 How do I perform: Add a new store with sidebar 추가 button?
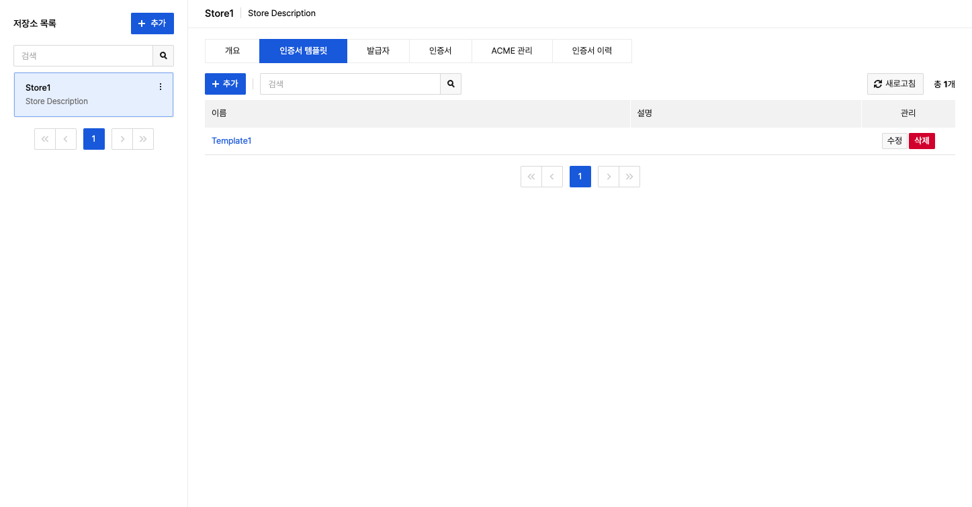(152, 24)
